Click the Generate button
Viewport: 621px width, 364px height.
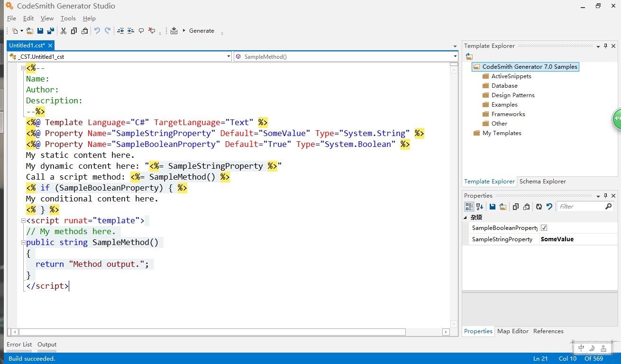click(201, 31)
